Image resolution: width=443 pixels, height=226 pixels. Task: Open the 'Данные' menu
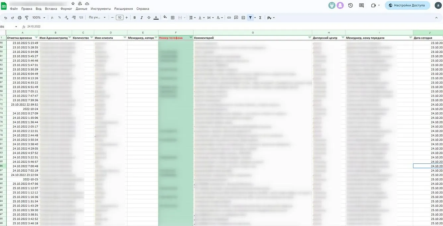click(81, 9)
